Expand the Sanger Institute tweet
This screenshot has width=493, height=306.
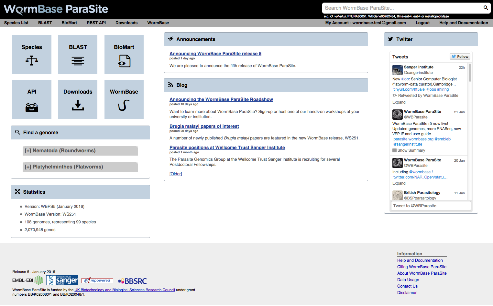click(399, 102)
